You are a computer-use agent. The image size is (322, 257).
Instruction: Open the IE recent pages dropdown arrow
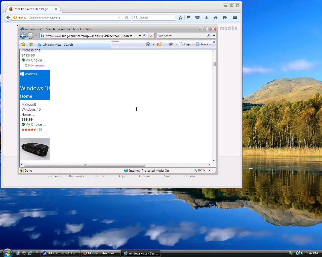(36, 36)
